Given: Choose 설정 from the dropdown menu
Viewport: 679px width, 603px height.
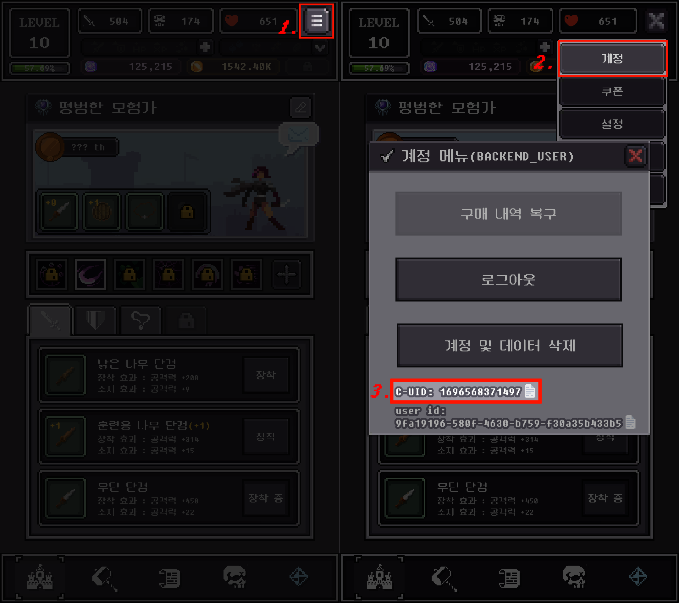Looking at the screenshot, I should point(612,124).
